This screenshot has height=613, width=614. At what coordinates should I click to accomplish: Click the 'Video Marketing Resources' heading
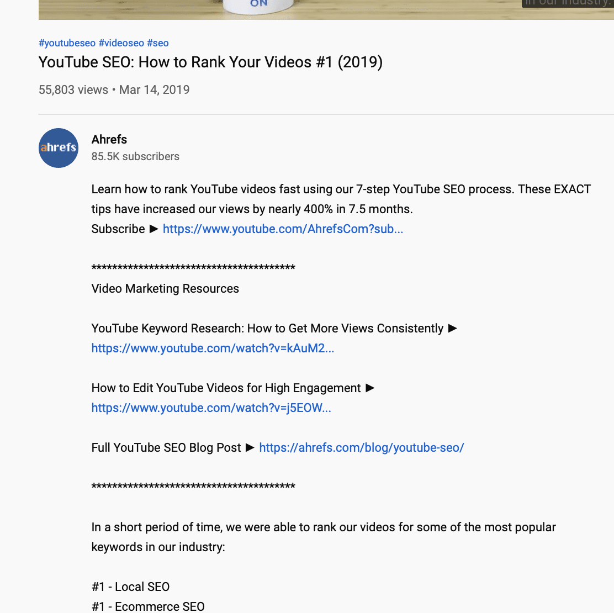[x=165, y=289]
